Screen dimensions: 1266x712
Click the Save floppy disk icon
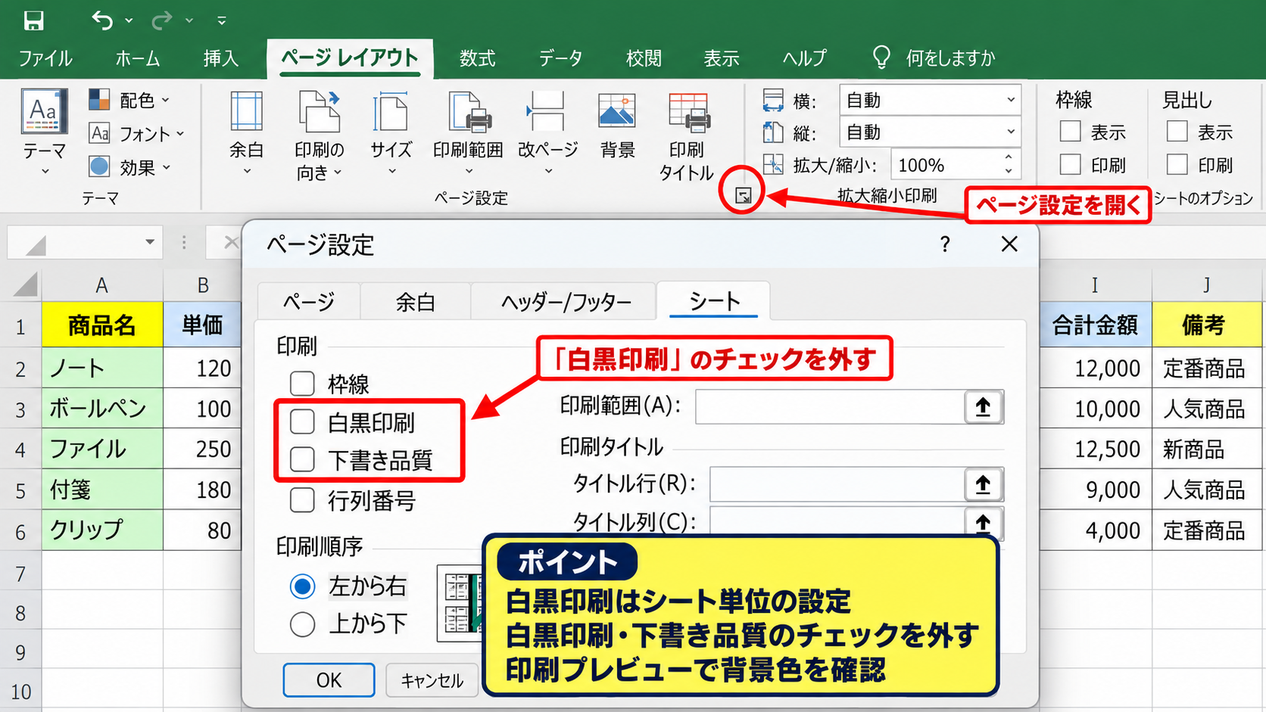coord(33,20)
